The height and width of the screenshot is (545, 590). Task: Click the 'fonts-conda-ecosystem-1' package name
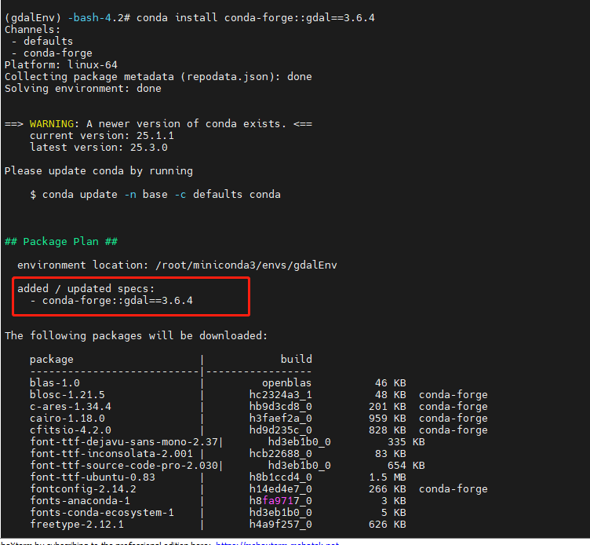click(101, 512)
